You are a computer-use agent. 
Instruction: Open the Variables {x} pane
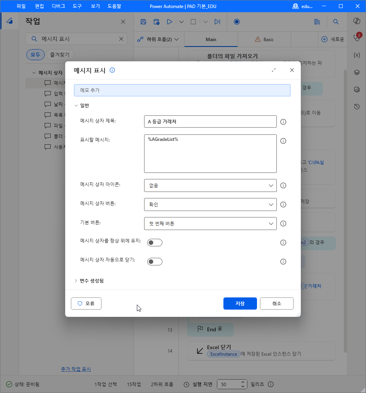point(357,55)
